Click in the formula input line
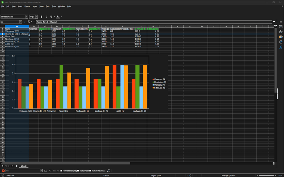Image resolution: width=284 pixels, height=177 pixels. click(x=154, y=22)
